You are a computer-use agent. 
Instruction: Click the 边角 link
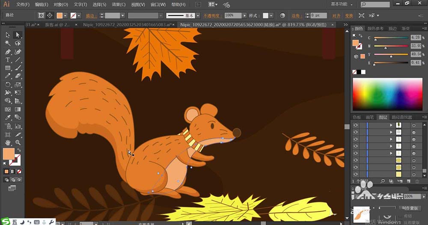[x=297, y=16]
